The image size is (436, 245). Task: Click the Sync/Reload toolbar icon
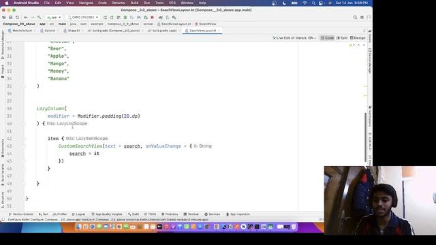point(17,17)
